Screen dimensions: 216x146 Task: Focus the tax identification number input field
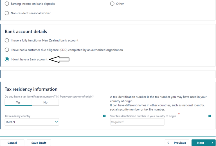click(x=137, y=122)
